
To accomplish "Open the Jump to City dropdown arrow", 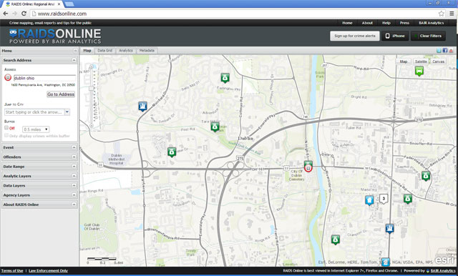I will tap(67, 112).
